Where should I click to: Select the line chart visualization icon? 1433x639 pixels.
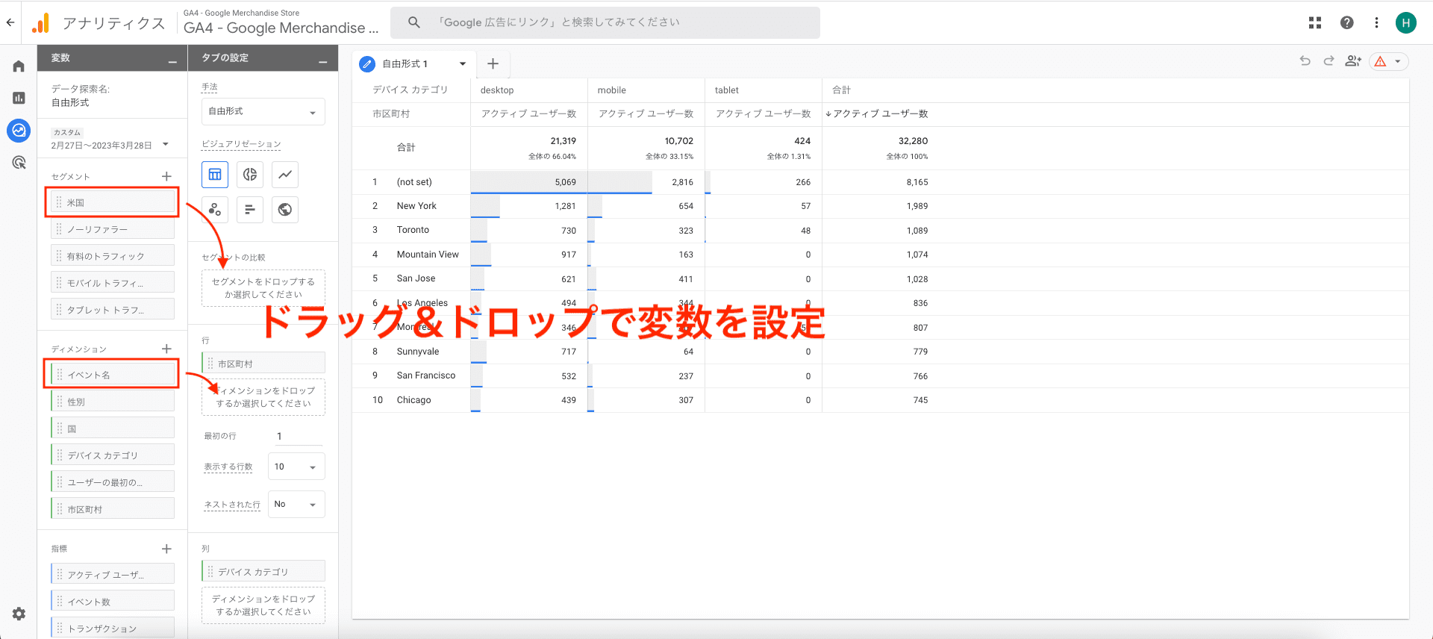coord(285,175)
